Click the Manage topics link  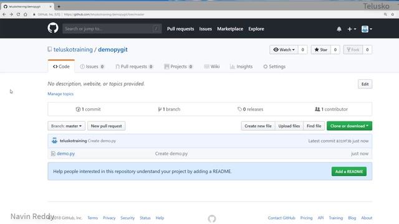[x=60, y=94]
